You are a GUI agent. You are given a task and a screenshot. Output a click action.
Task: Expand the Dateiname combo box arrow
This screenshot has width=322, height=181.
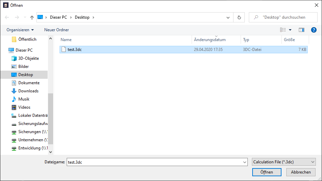245,162
